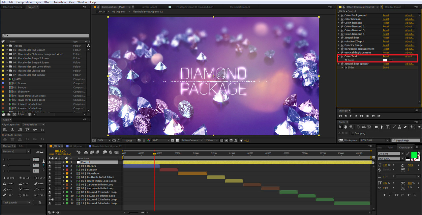
Task: Select the Puppet Pin tool
Action: pyautogui.click(x=419, y=127)
